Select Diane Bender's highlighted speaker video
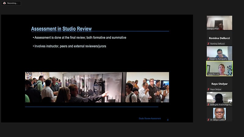Screen dimensions: 244x137 (219, 68)
